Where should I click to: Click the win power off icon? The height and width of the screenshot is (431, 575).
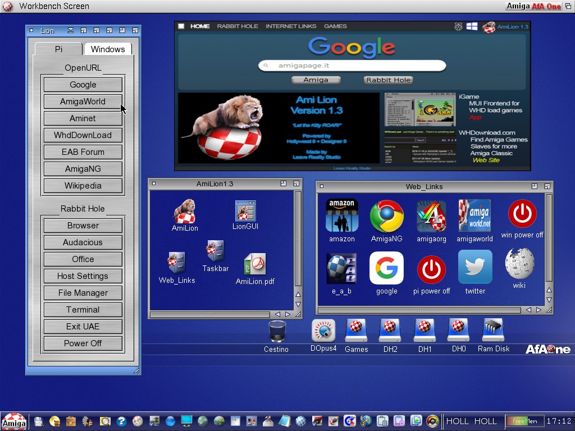522,214
